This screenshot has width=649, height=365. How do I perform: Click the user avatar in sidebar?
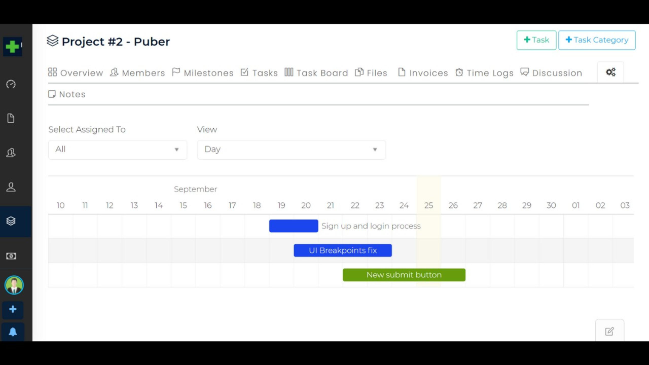click(14, 285)
